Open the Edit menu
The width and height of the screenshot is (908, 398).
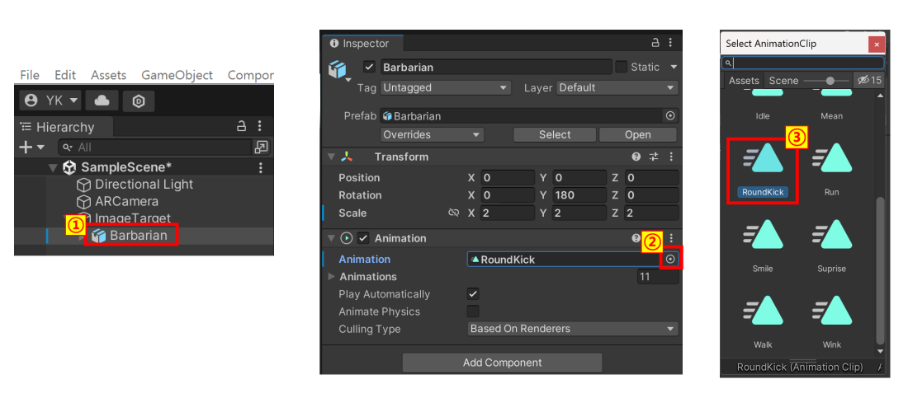65,75
